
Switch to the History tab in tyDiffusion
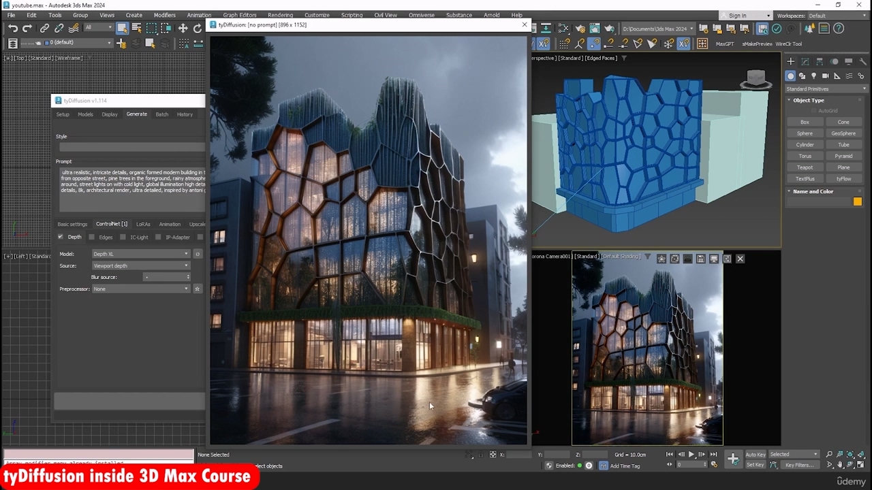pyautogui.click(x=185, y=114)
